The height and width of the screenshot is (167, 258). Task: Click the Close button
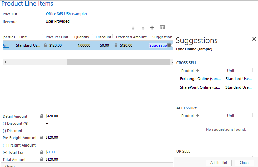244,163
